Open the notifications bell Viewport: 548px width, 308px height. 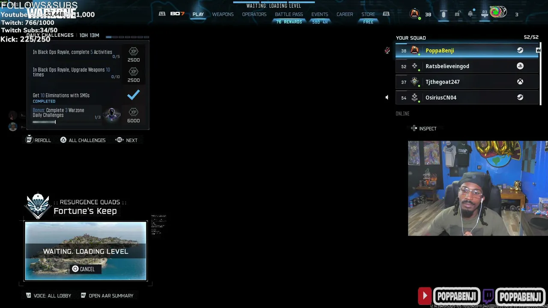pyautogui.click(x=471, y=14)
